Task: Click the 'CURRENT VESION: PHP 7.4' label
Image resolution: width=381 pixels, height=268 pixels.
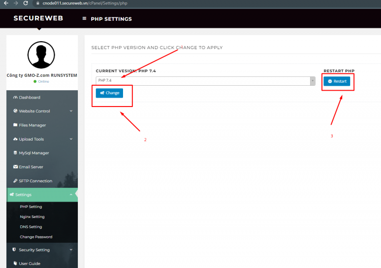Action: 126,71
